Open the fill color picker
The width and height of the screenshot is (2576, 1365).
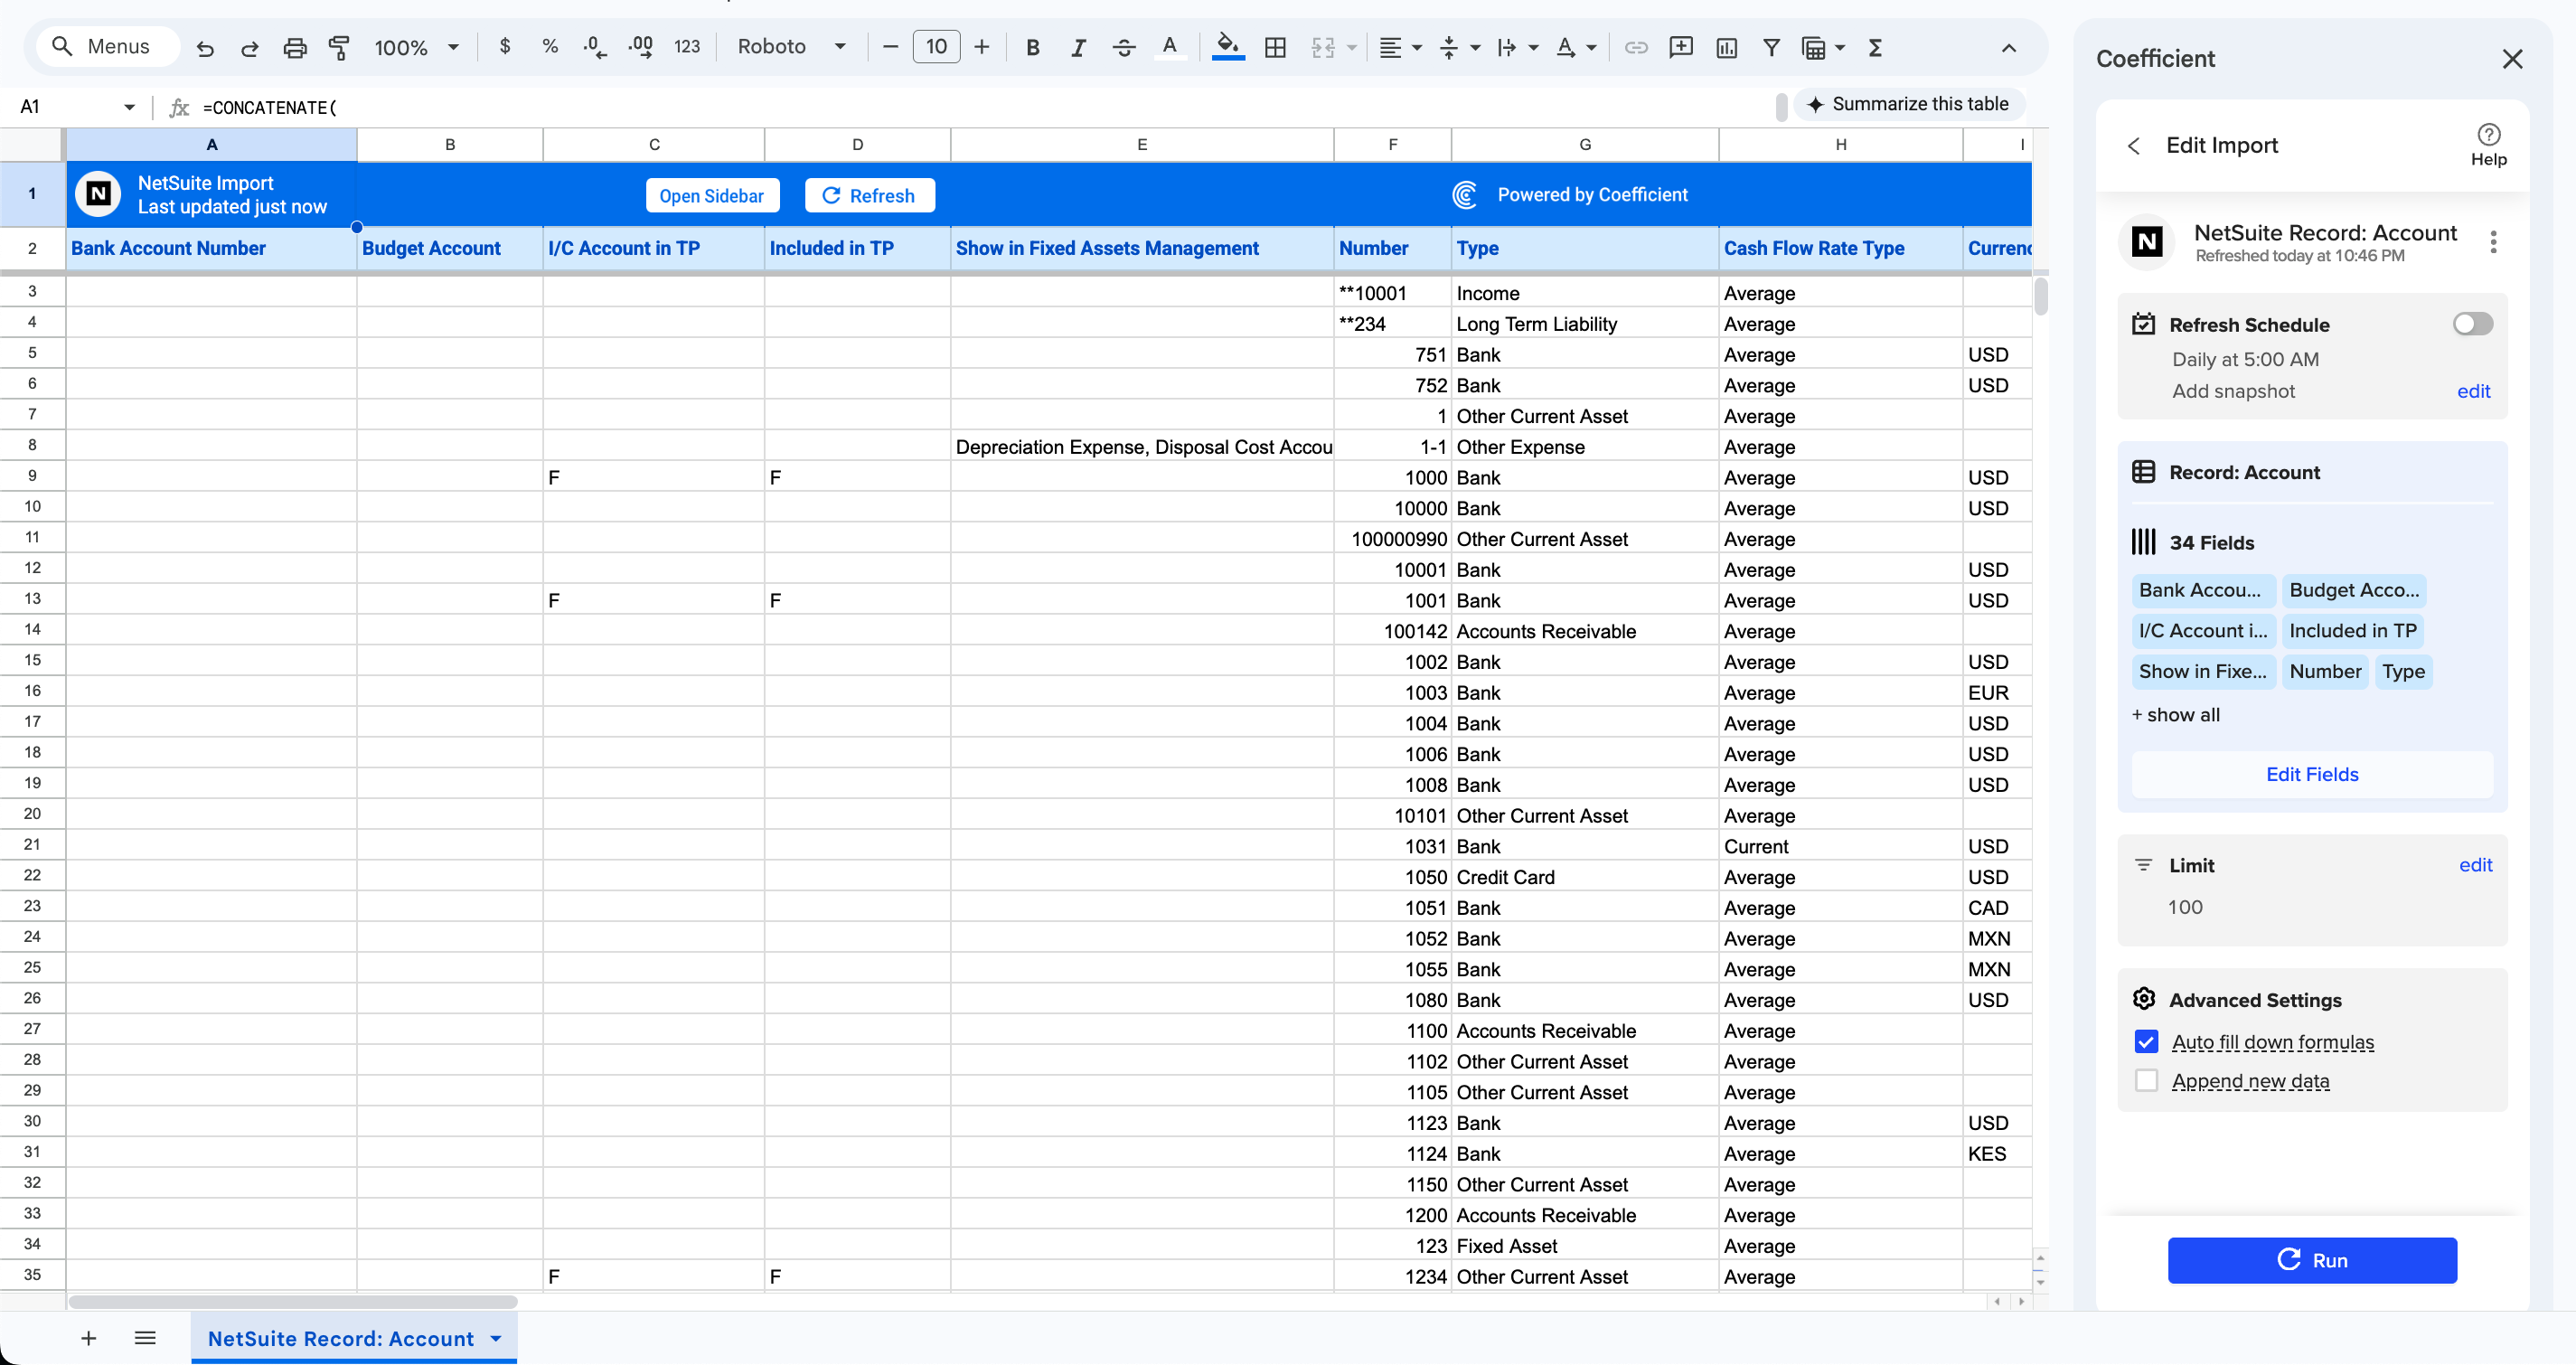point(1228,47)
